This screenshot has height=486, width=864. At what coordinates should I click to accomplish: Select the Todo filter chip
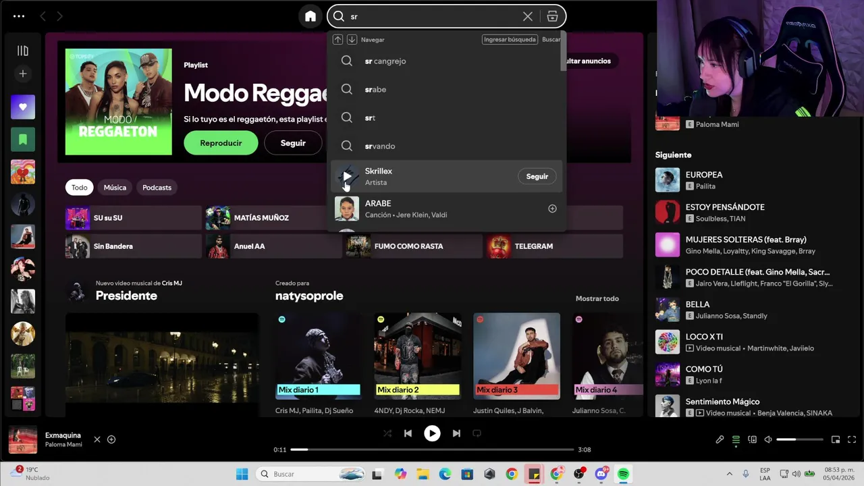pos(80,188)
